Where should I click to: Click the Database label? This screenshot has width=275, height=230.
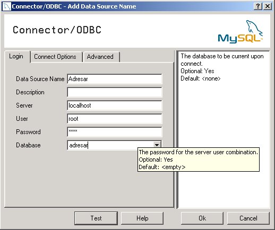(28, 145)
